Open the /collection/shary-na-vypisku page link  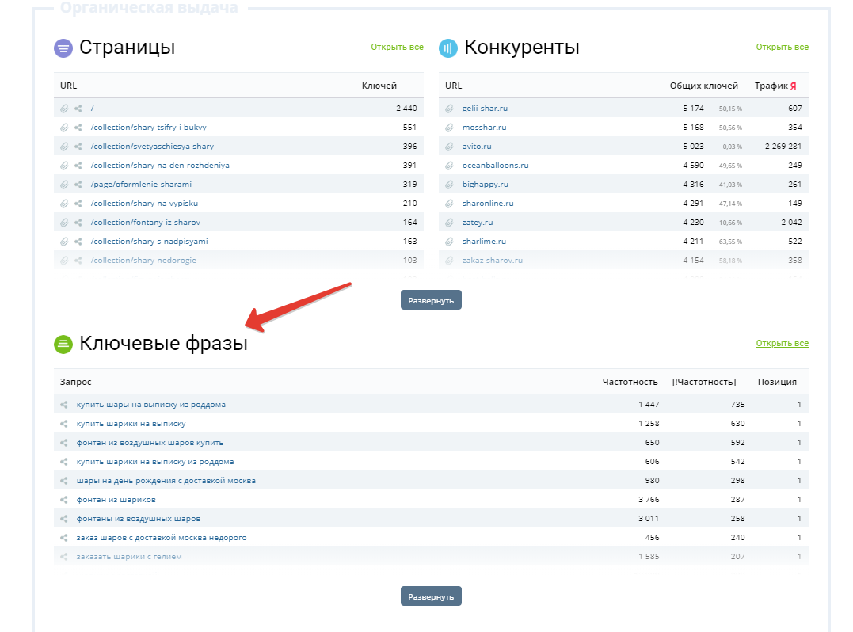tap(144, 204)
